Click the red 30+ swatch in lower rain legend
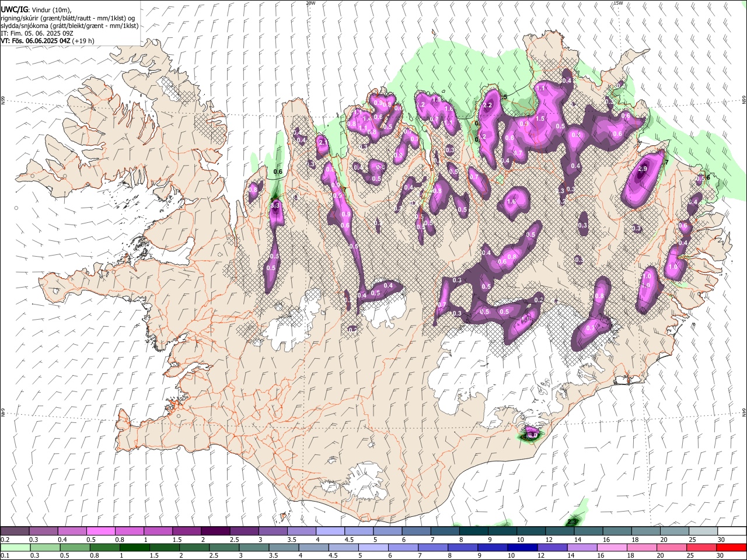The height and width of the screenshot is (560, 747). (x=731, y=547)
